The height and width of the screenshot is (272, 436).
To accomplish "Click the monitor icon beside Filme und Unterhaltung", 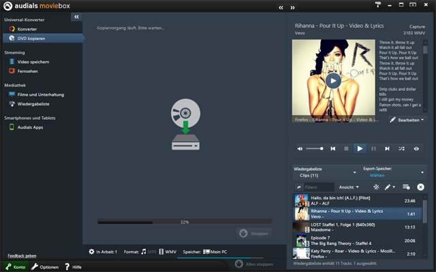I will [x=12, y=95].
